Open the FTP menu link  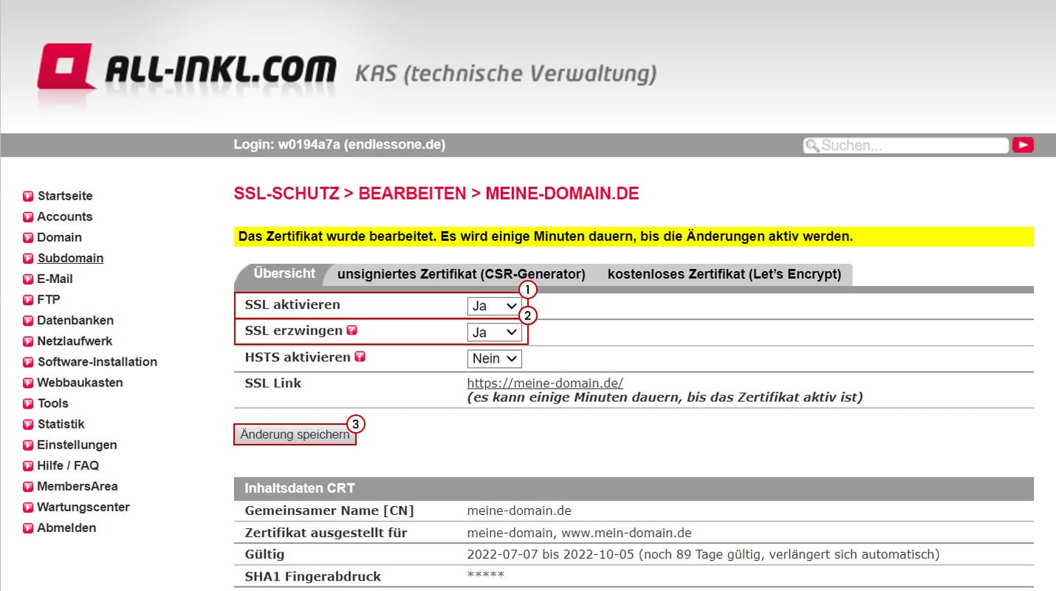49,299
